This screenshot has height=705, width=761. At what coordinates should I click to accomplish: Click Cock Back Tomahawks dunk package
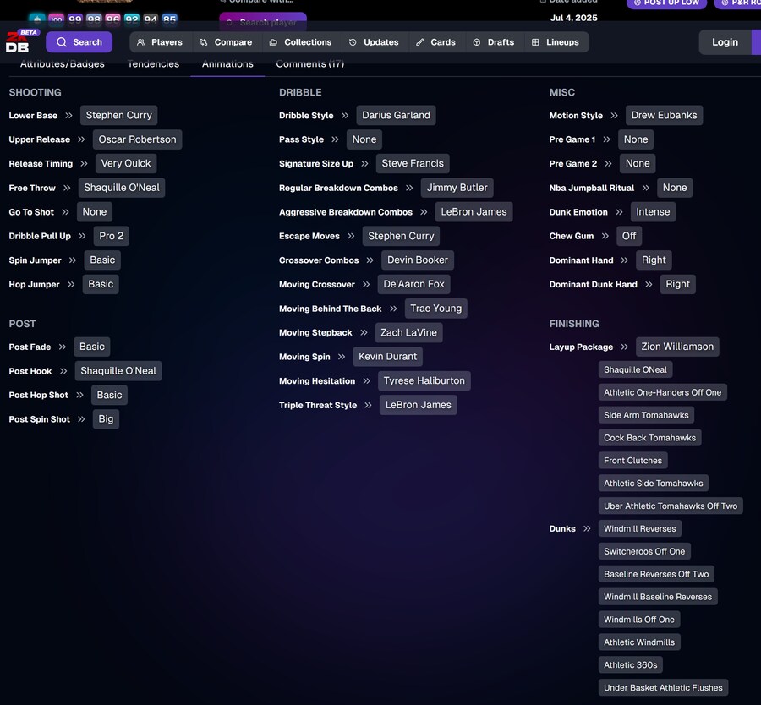coord(649,438)
